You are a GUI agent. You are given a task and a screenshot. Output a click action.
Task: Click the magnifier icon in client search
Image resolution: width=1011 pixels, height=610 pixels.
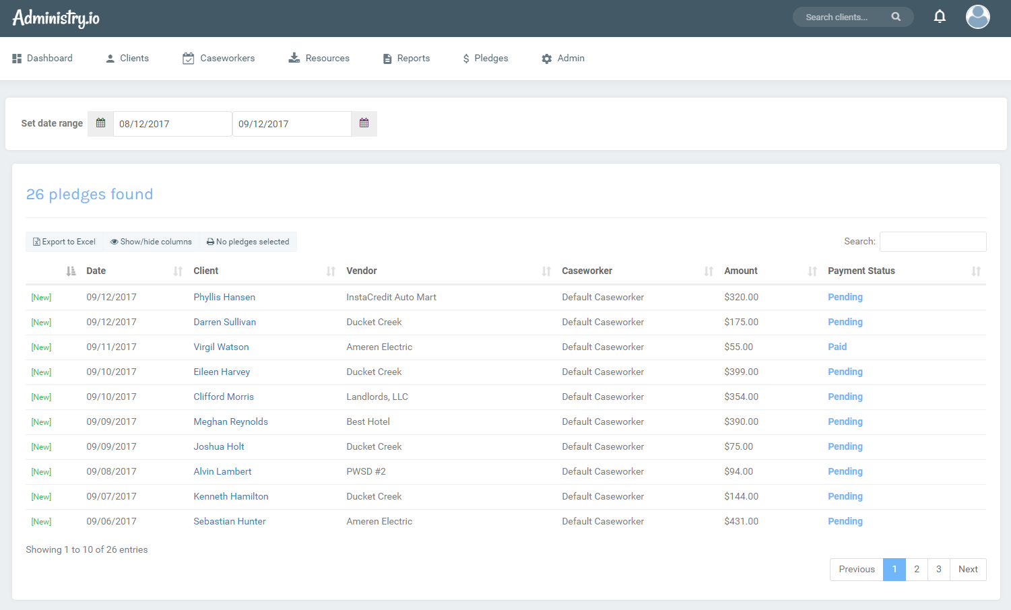(896, 17)
